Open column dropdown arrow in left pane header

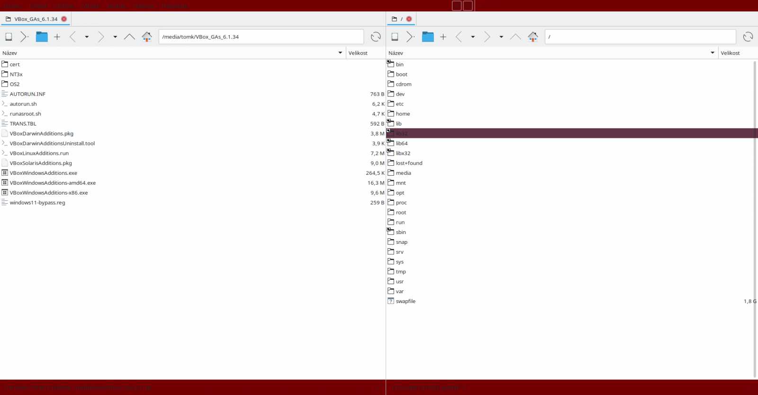click(x=340, y=53)
